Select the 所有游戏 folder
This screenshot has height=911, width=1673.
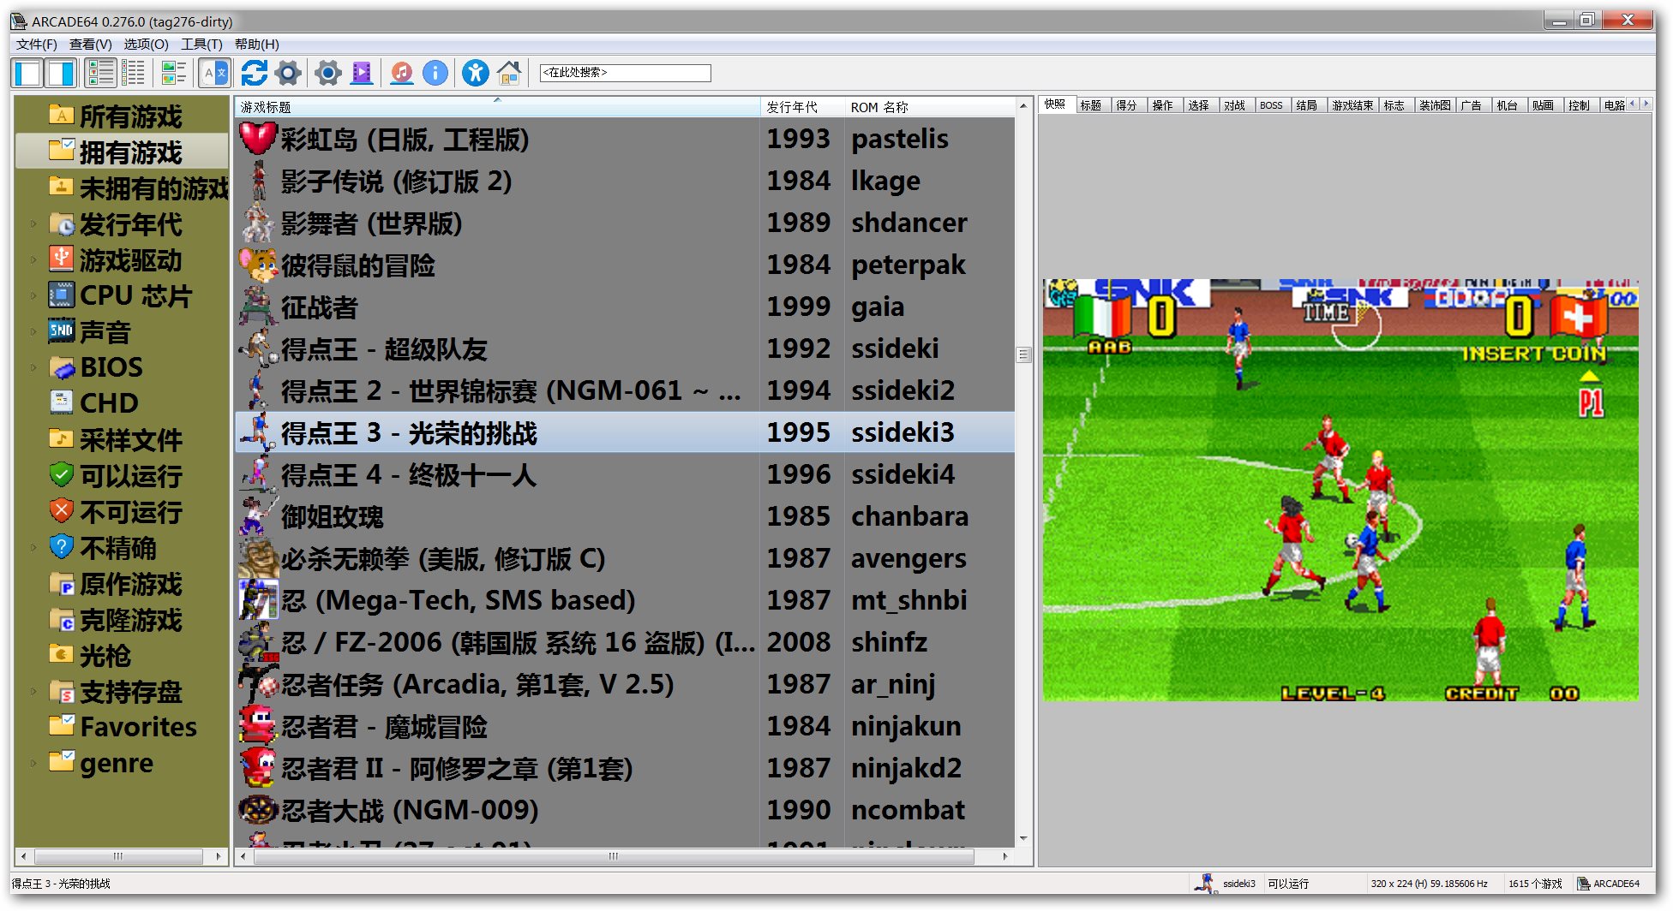[122, 116]
